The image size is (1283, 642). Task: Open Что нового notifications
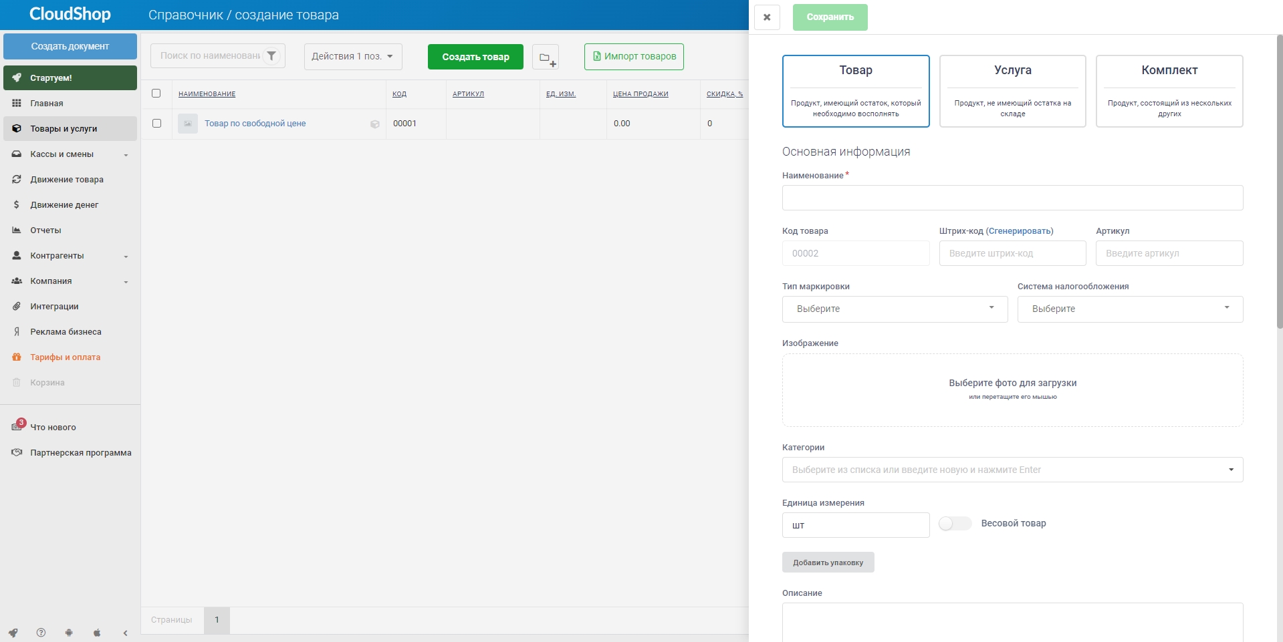(70, 428)
